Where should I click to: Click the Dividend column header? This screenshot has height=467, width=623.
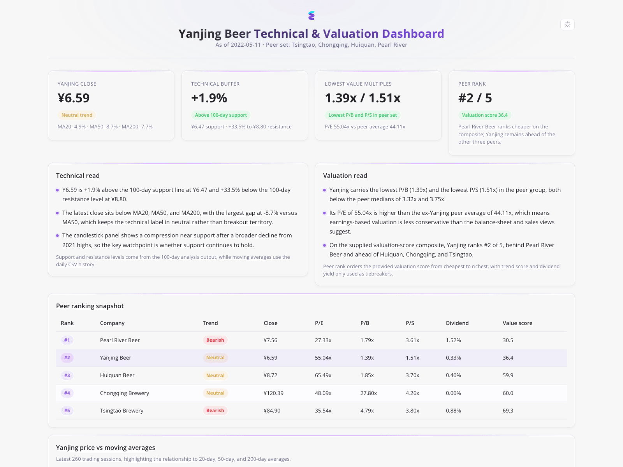[457, 323]
